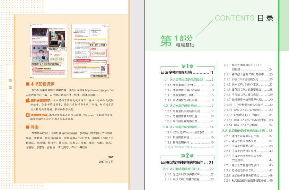Go to section 2.1 认识和选购多核 CPU

coord(188,169)
